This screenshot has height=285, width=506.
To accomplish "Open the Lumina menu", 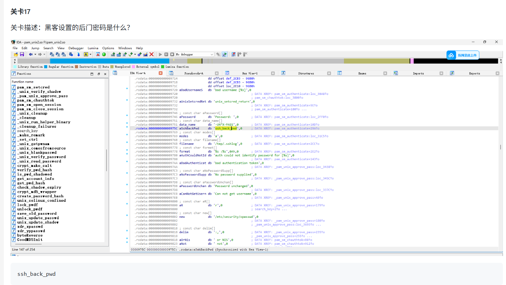I will [x=93, y=48].
